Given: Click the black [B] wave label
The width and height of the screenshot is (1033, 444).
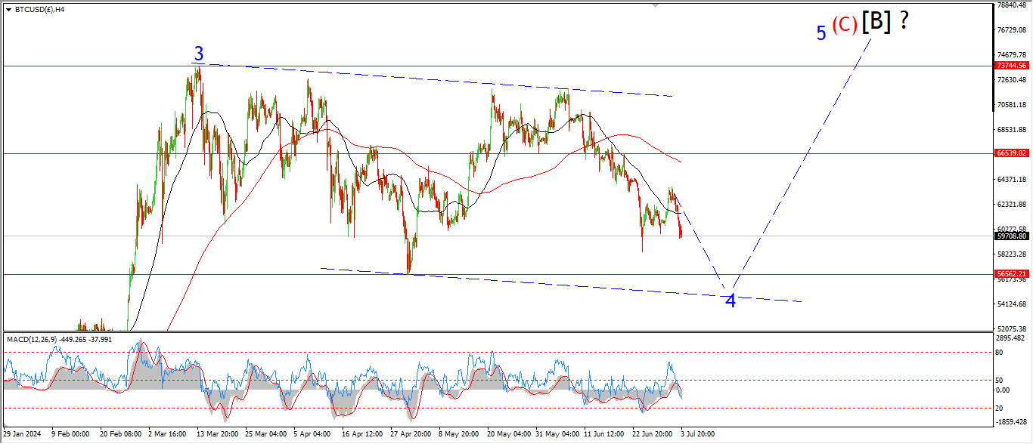Looking at the screenshot, I should point(876,21).
